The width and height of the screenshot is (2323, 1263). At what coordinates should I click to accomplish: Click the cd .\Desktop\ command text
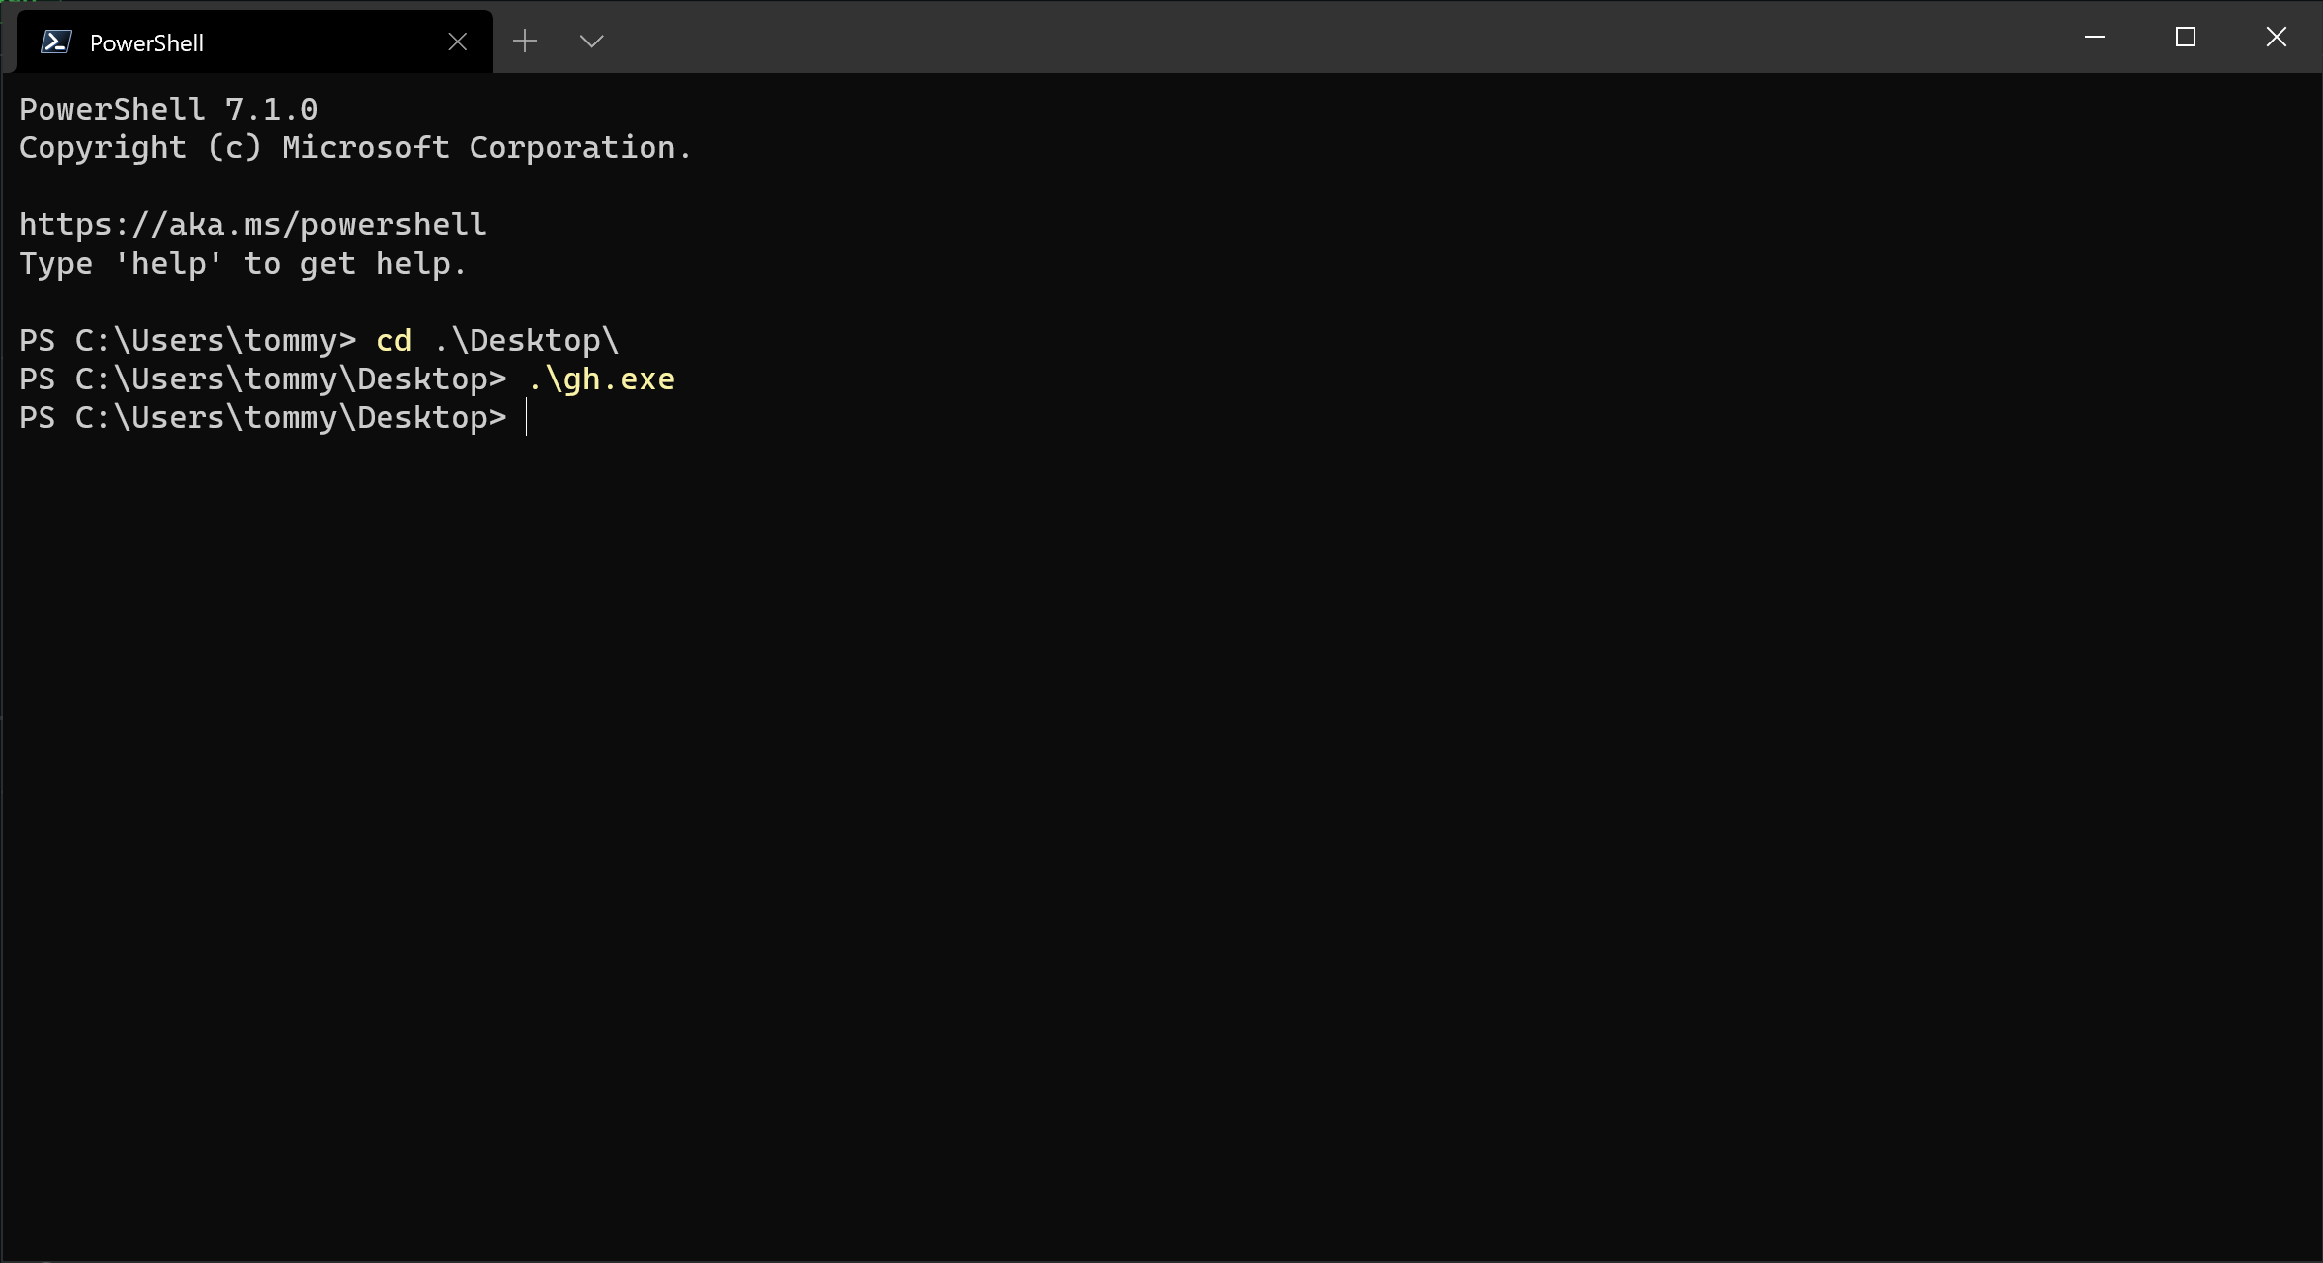[494, 339]
